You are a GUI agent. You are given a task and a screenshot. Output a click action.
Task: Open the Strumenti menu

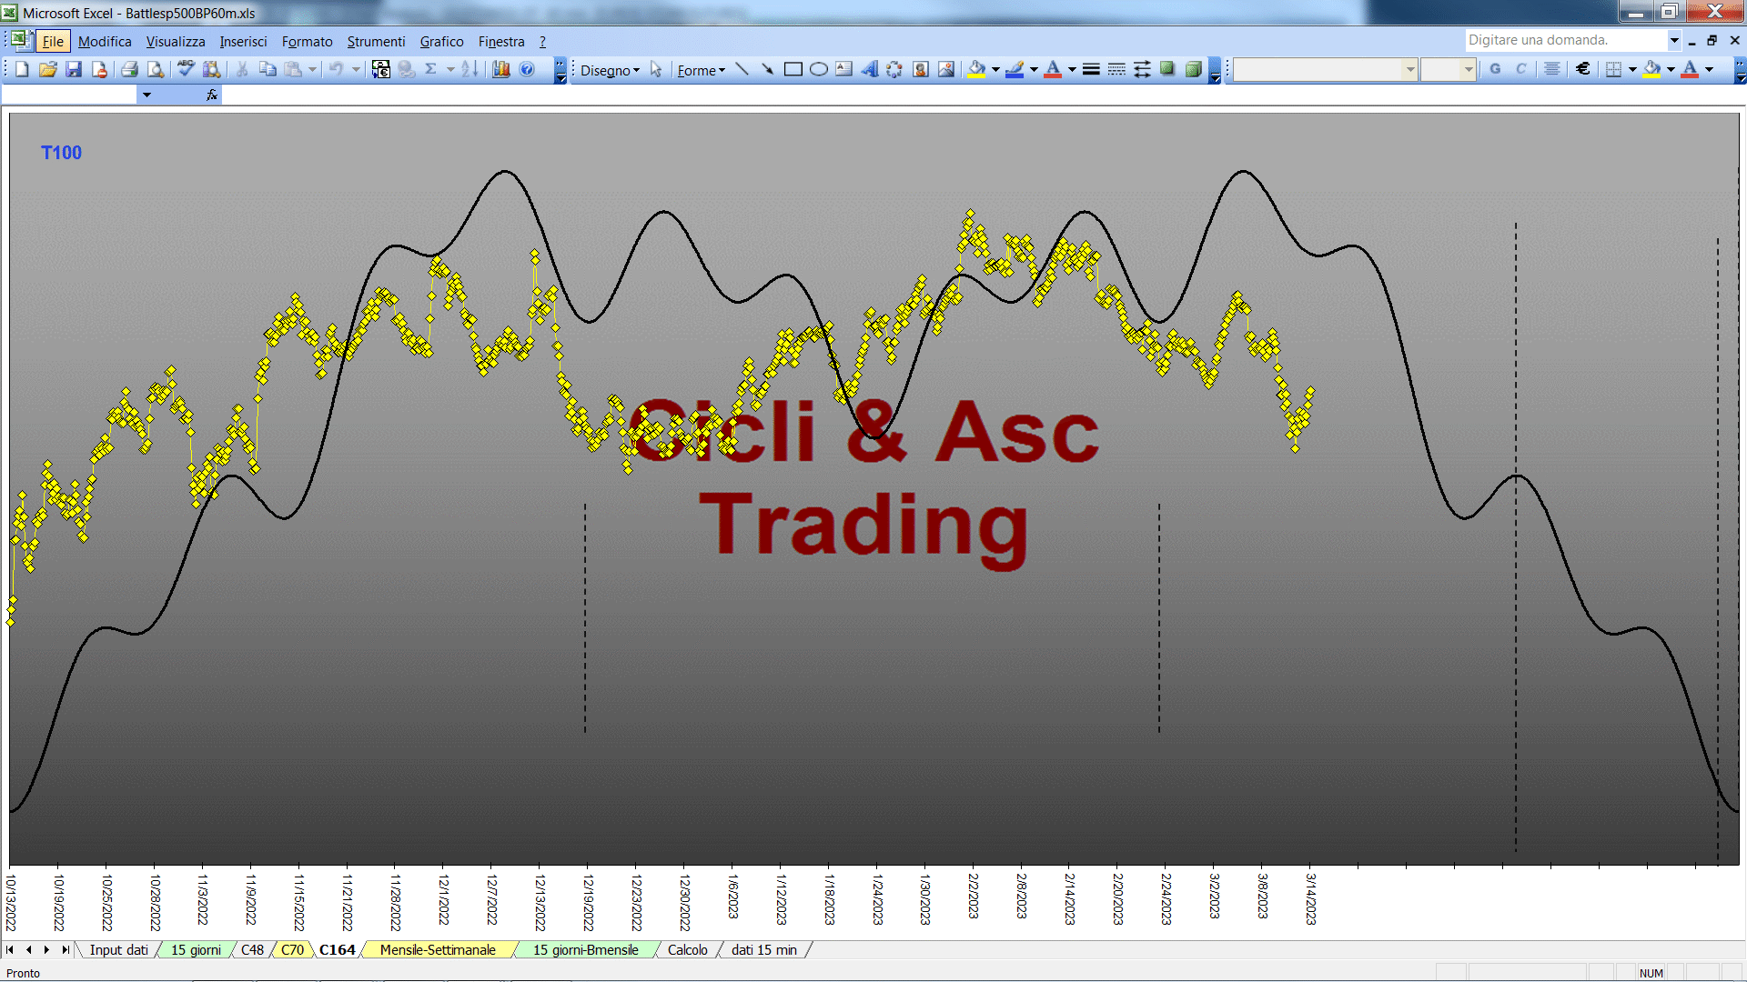pyautogui.click(x=376, y=42)
